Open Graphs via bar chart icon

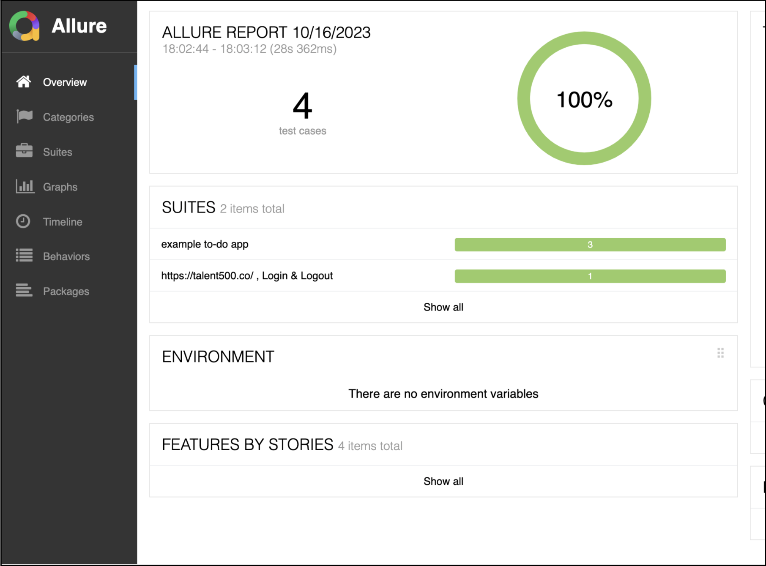(x=25, y=186)
